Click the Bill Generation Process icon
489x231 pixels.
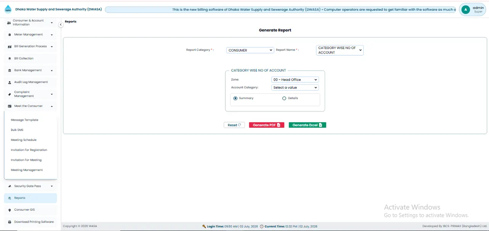point(10,47)
